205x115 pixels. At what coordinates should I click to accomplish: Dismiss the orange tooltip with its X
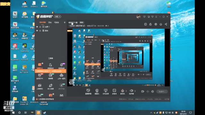click(x=64, y=71)
